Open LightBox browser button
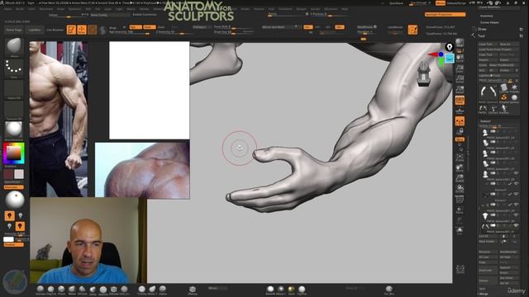Screen dimensions: 529x297 point(35,30)
